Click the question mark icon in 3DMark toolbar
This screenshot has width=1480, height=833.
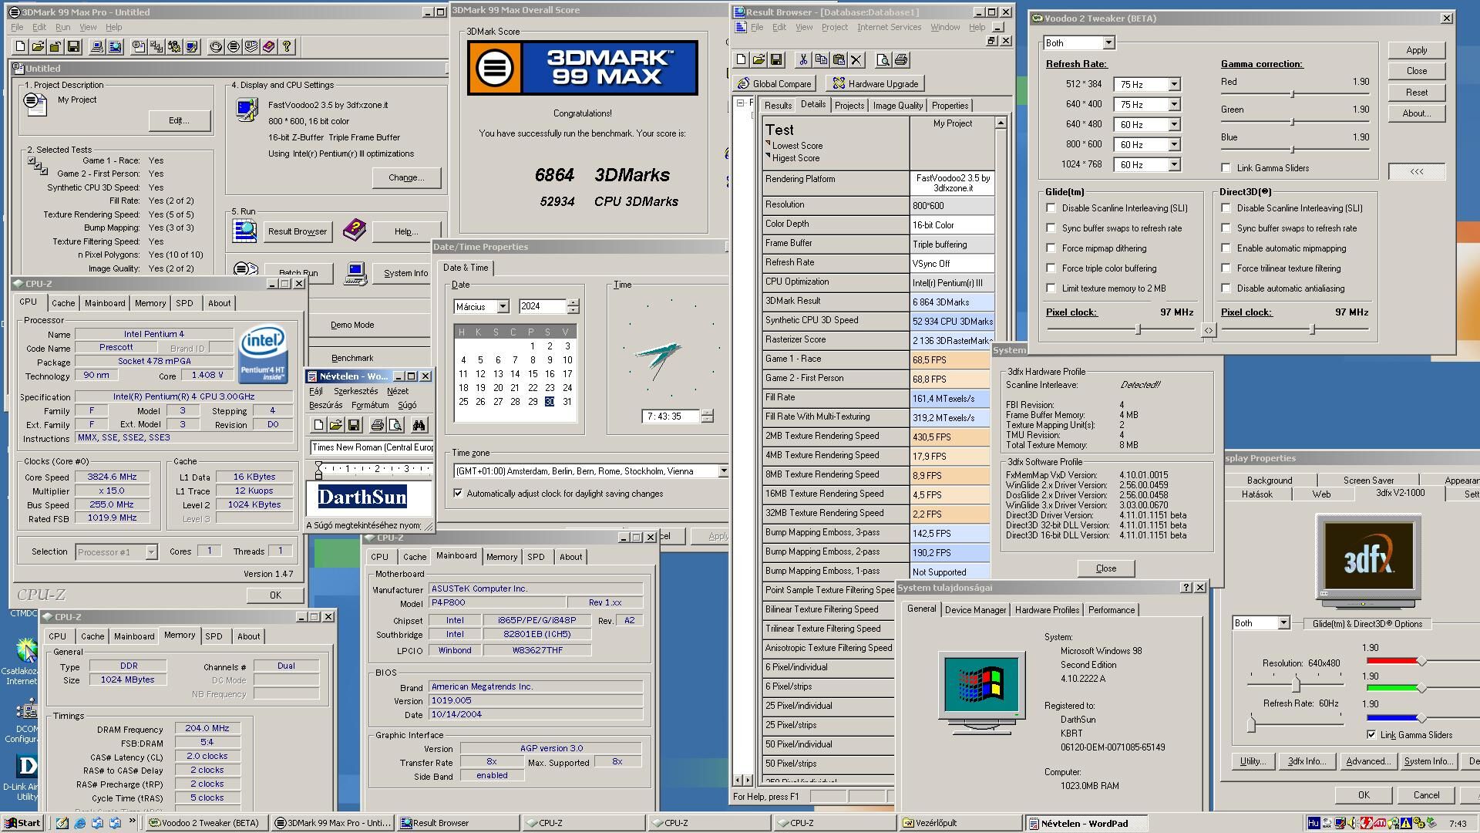pyautogui.click(x=287, y=47)
